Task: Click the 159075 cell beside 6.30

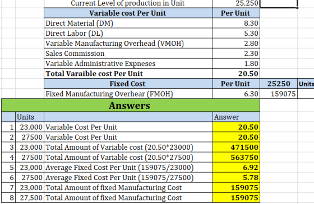Action: [279, 94]
